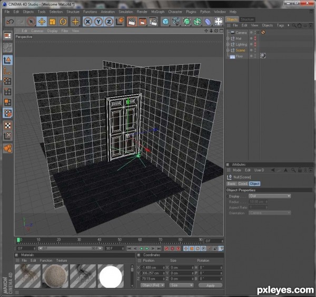Select the white material thumbnail
This screenshot has width=316, height=297.
pos(111,276)
